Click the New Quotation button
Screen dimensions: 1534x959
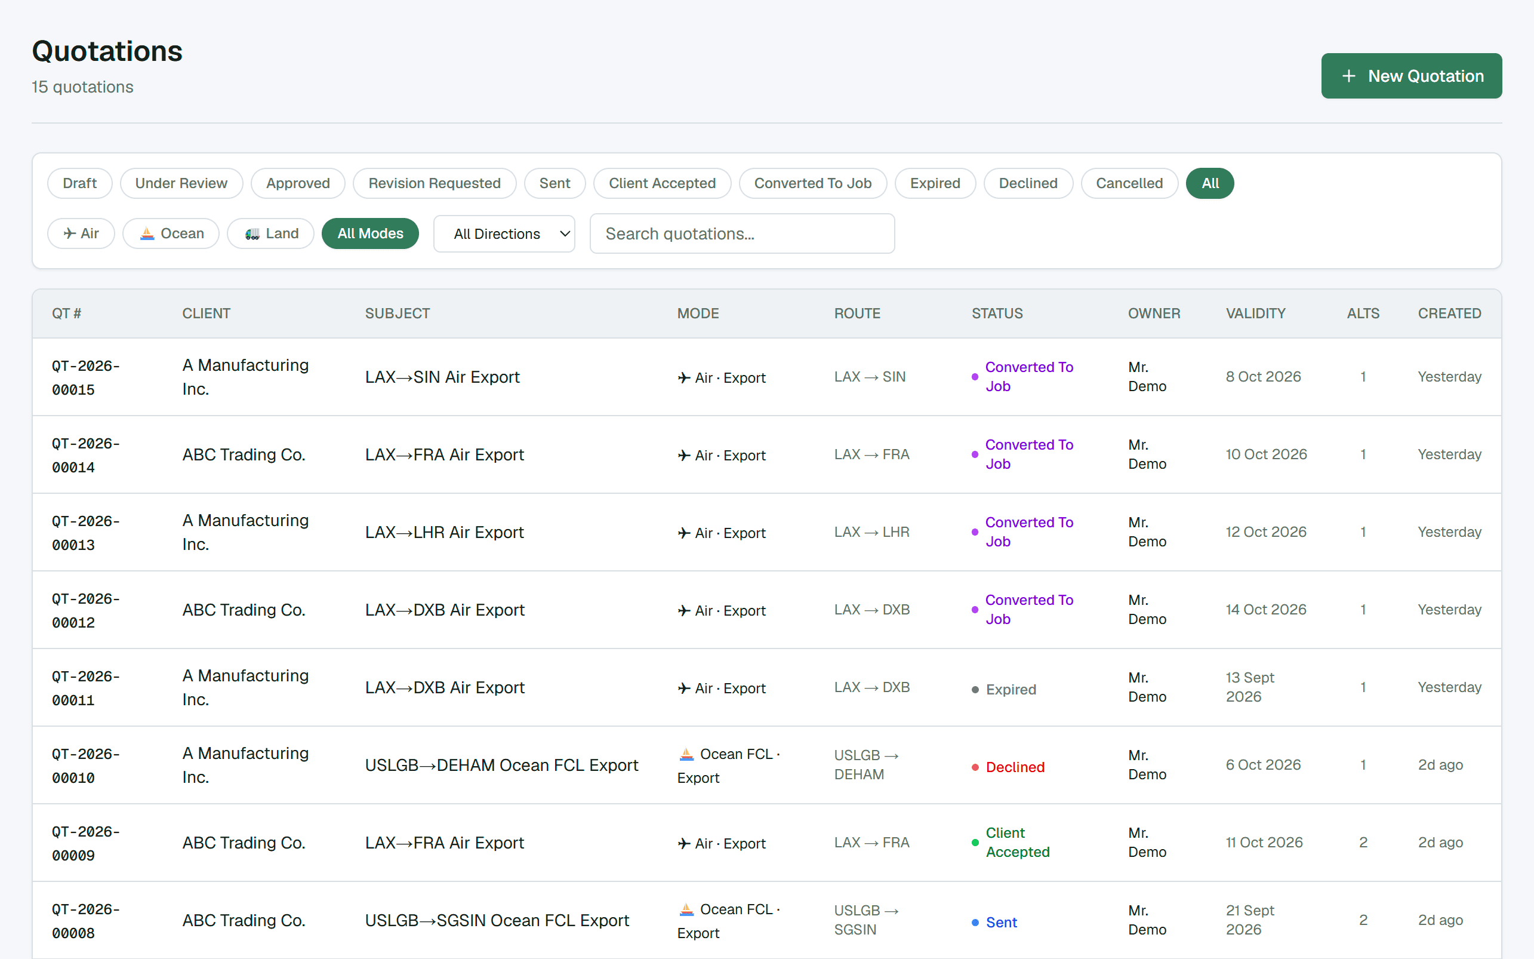pyautogui.click(x=1411, y=76)
